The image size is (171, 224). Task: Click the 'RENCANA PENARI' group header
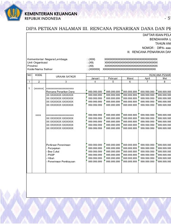pyautogui.click(x=160, y=75)
